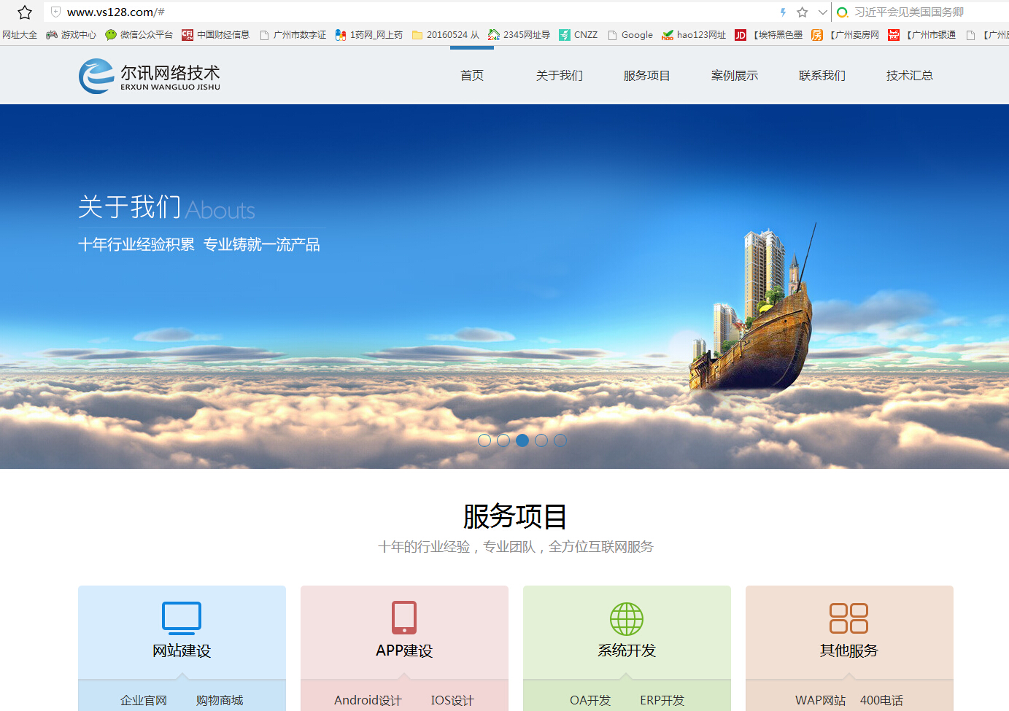Open 技术汇总 navigation item

tap(910, 75)
